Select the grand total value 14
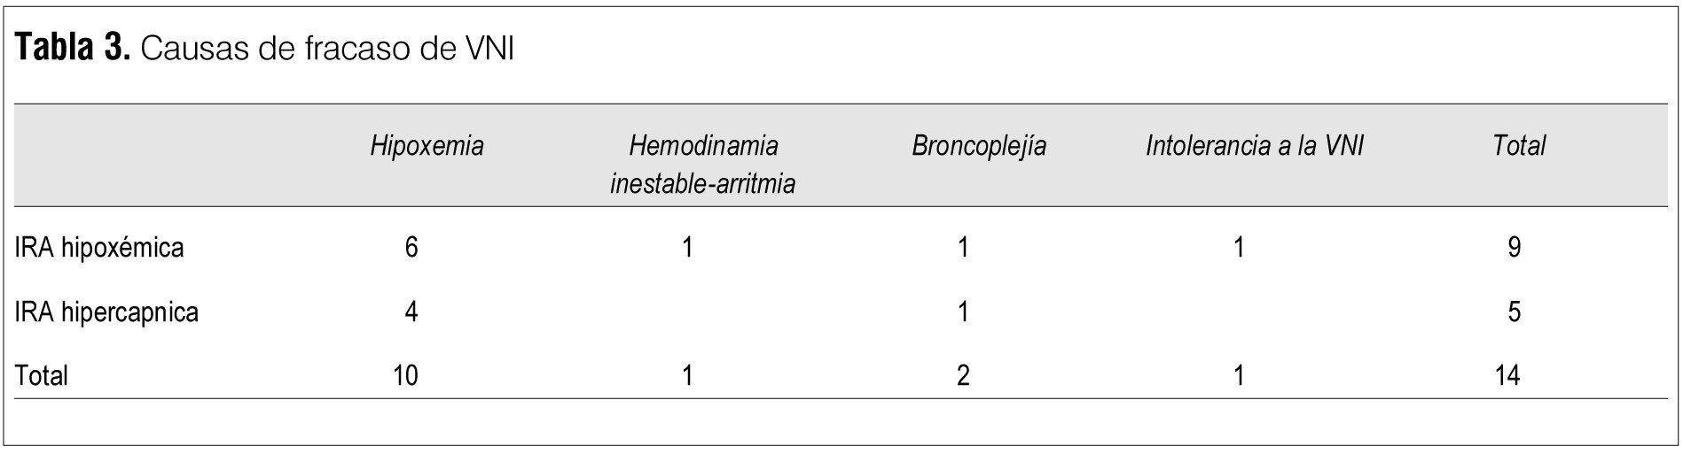 (1507, 376)
